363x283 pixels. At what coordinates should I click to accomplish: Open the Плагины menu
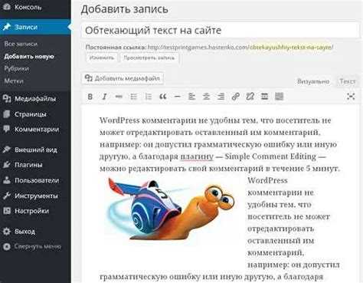tap(35, 165)
